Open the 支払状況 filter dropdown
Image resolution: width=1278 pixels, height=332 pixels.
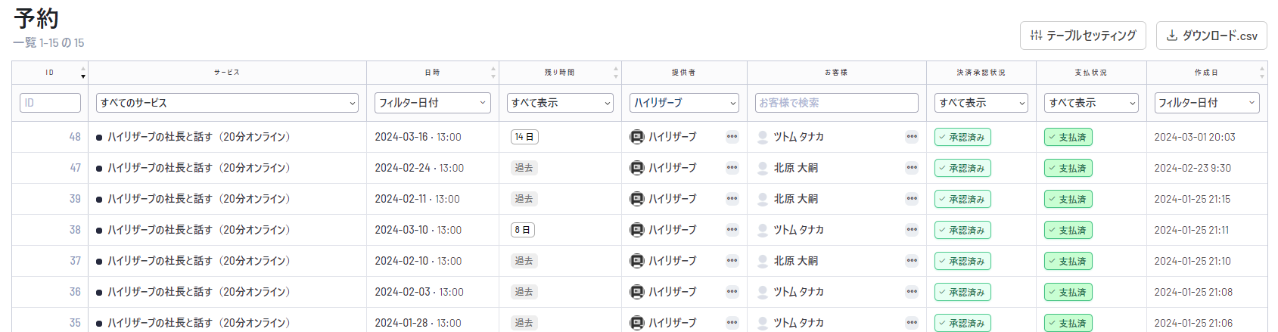pos(1091,103)
